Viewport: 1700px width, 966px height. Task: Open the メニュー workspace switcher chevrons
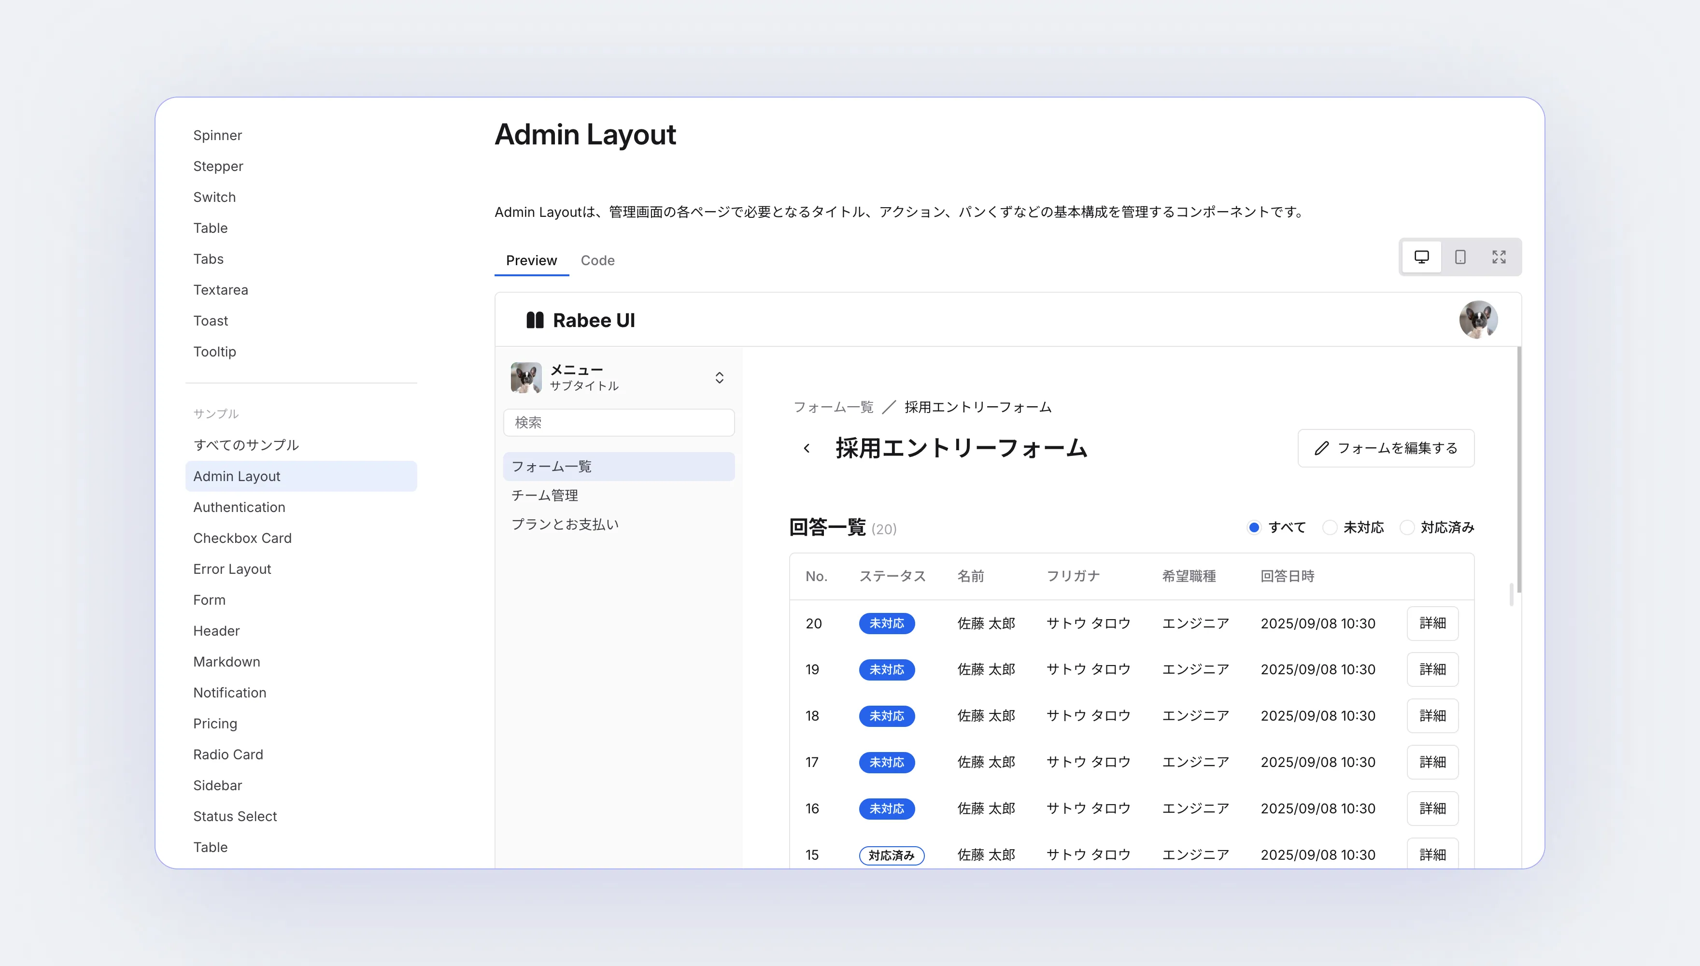click(719, 378)
